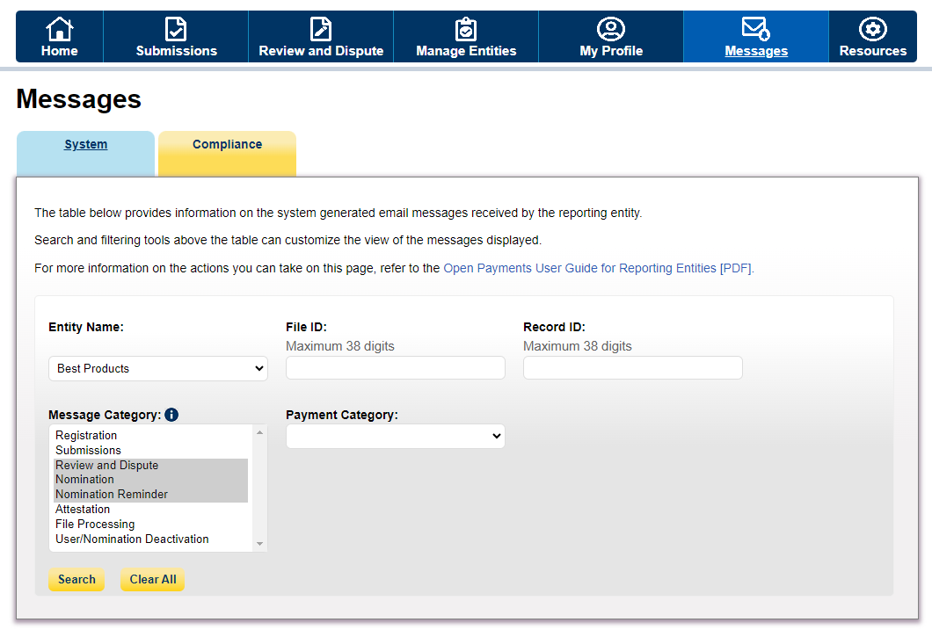The width and height of the screenshot is (932, 637).
Task: Click the Clear All button
Action: point(153,579)
